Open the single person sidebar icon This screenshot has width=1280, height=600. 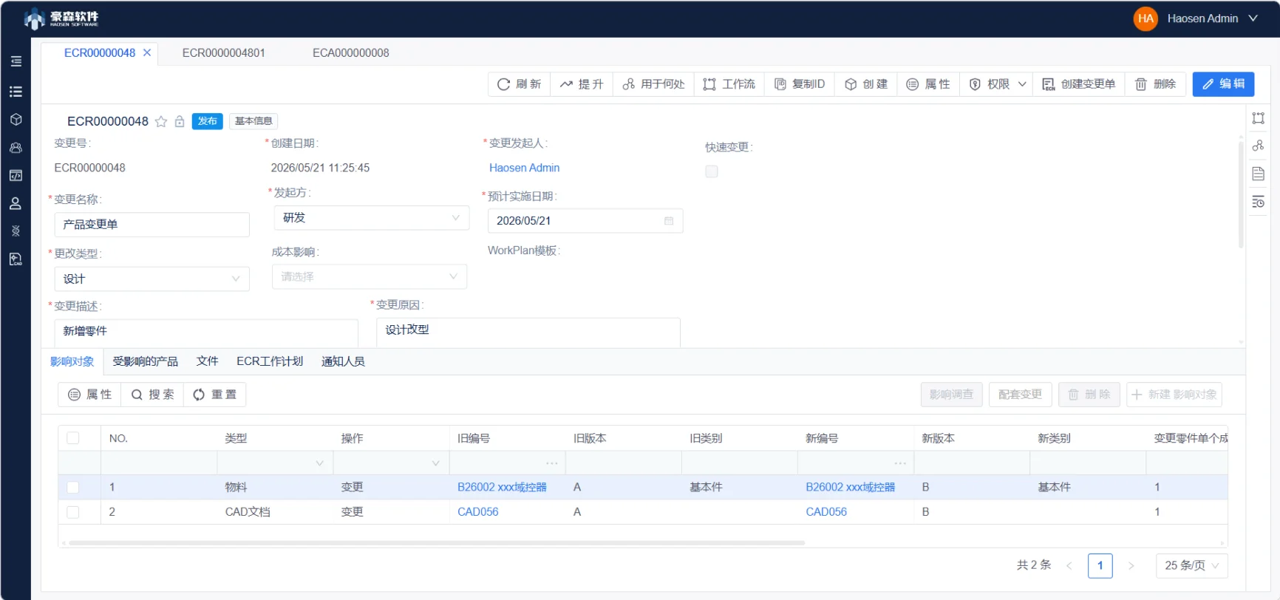[16, 203]
